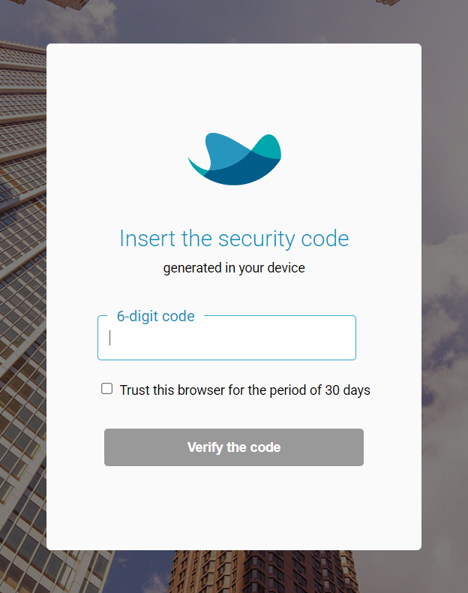Screen dimensions: 468x593
Task: Click the teal fin of the logo
Action: (268, 146)
